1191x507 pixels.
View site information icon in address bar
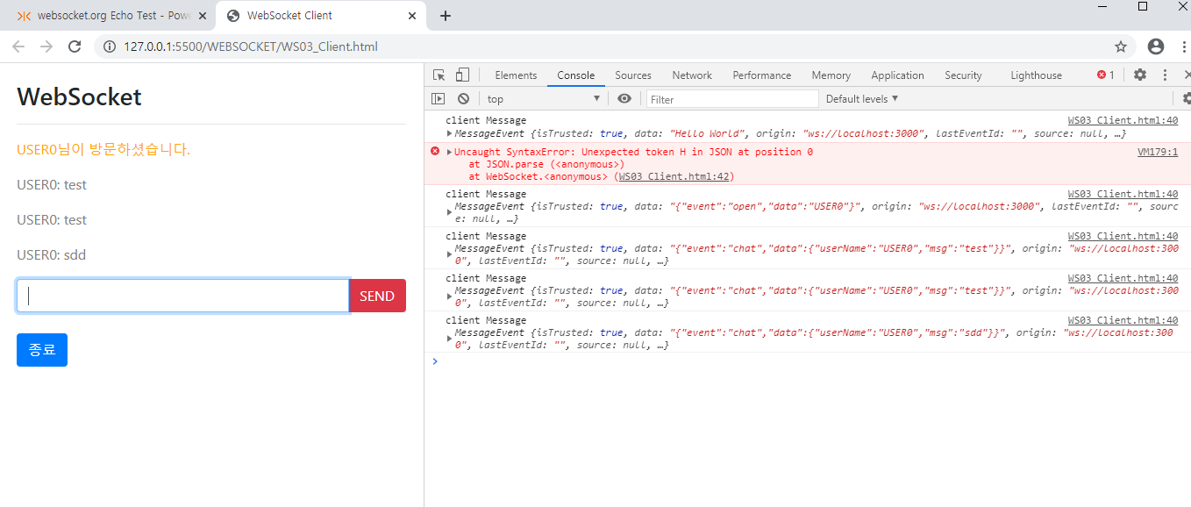[x=110, y=46]
